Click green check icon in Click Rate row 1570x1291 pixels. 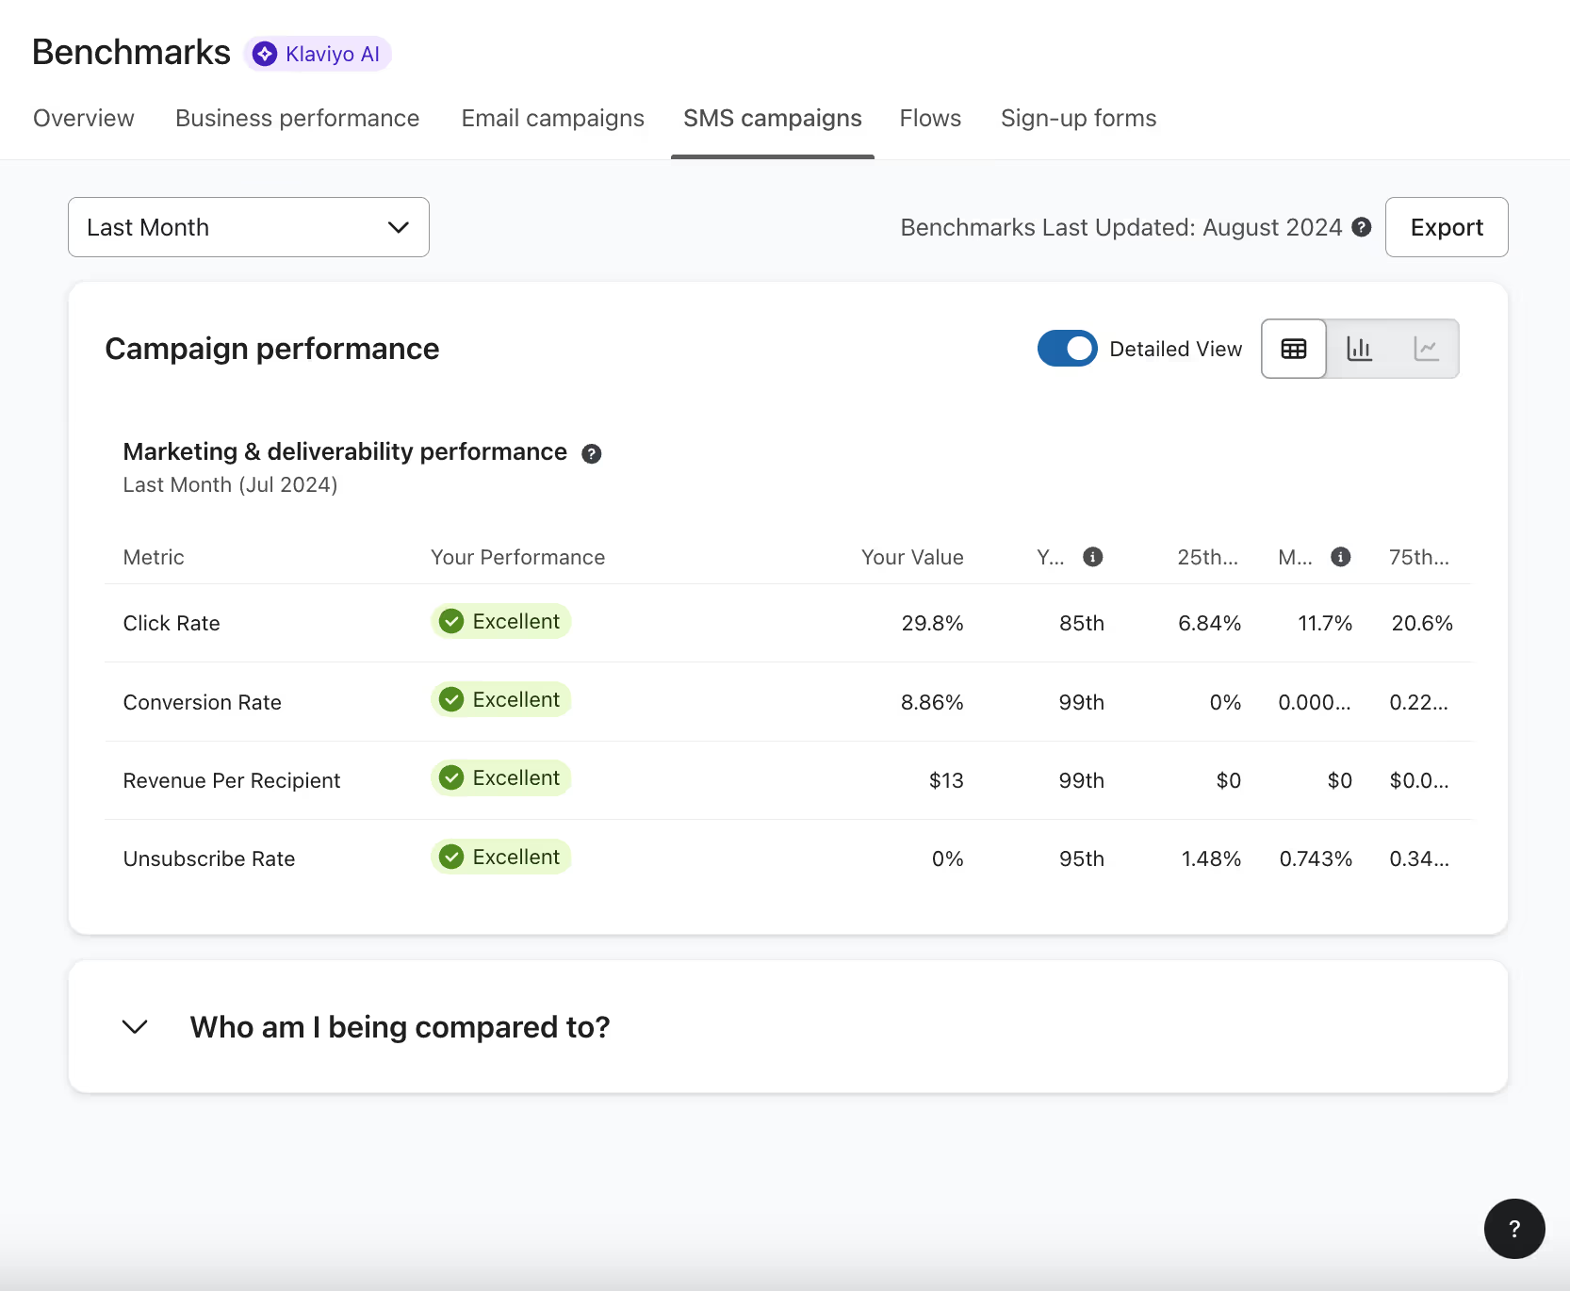tap(451, 621)
